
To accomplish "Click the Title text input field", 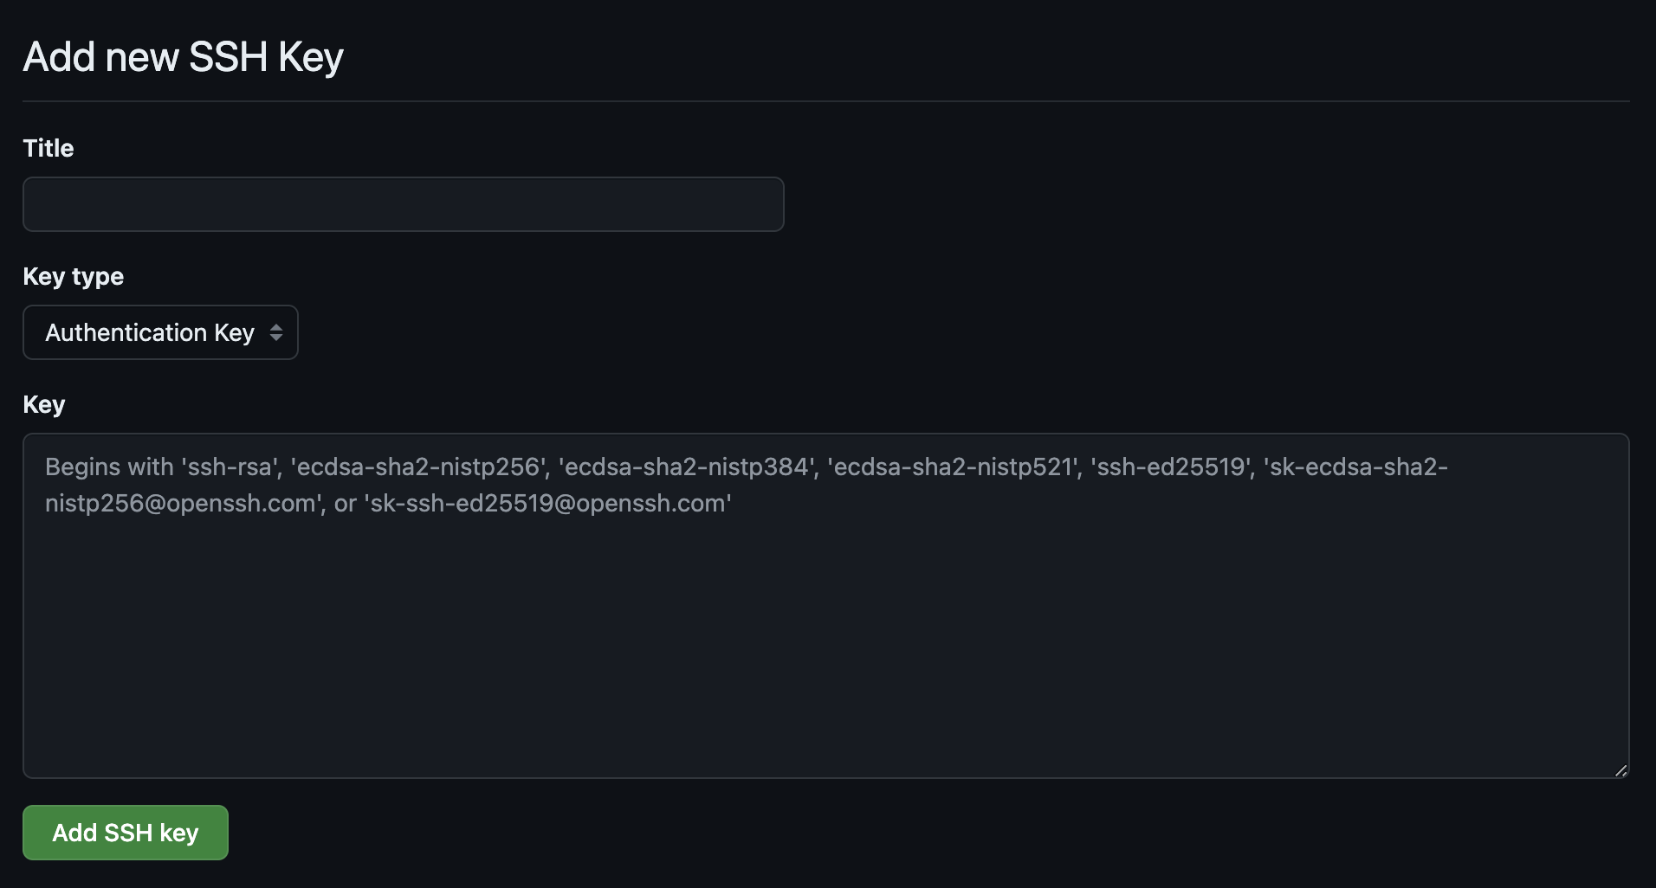I will (403, 204).
